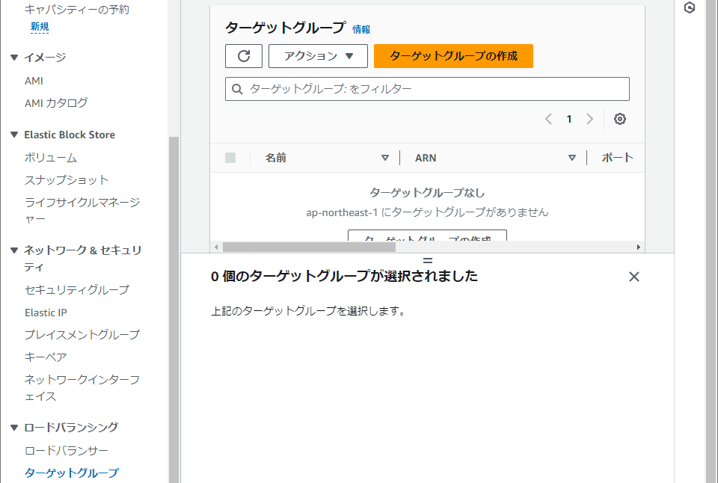The image size is (718, 483).
Task: Click the refresh icon above the target group list
Action: point(243,55)
